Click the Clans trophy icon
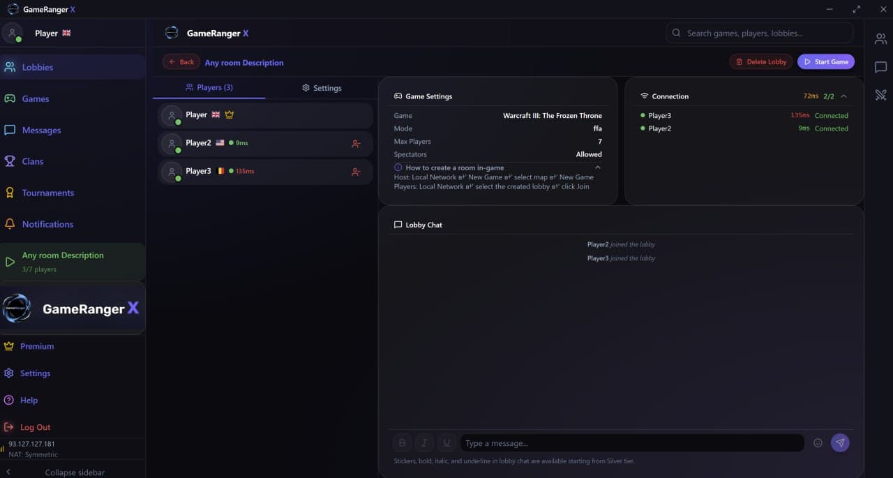 (10, 161)
